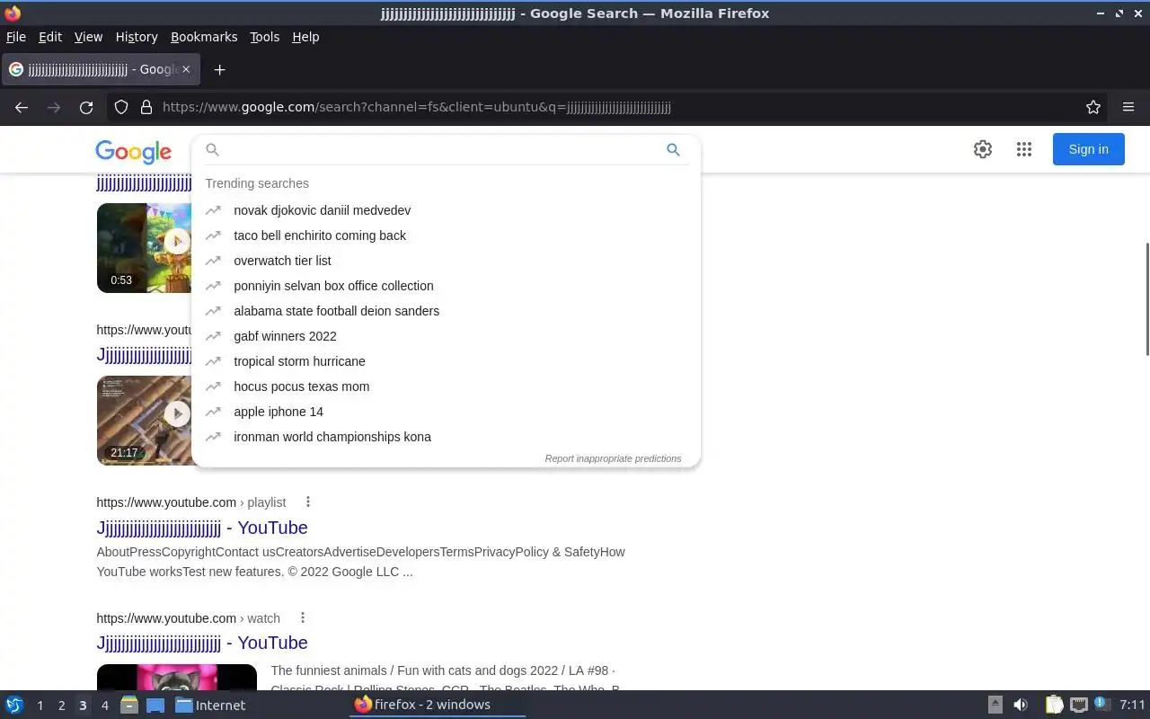Click the update notifier tray icon
Viewport: 1150px width, 719px height.
click(x=1102, y=705)
